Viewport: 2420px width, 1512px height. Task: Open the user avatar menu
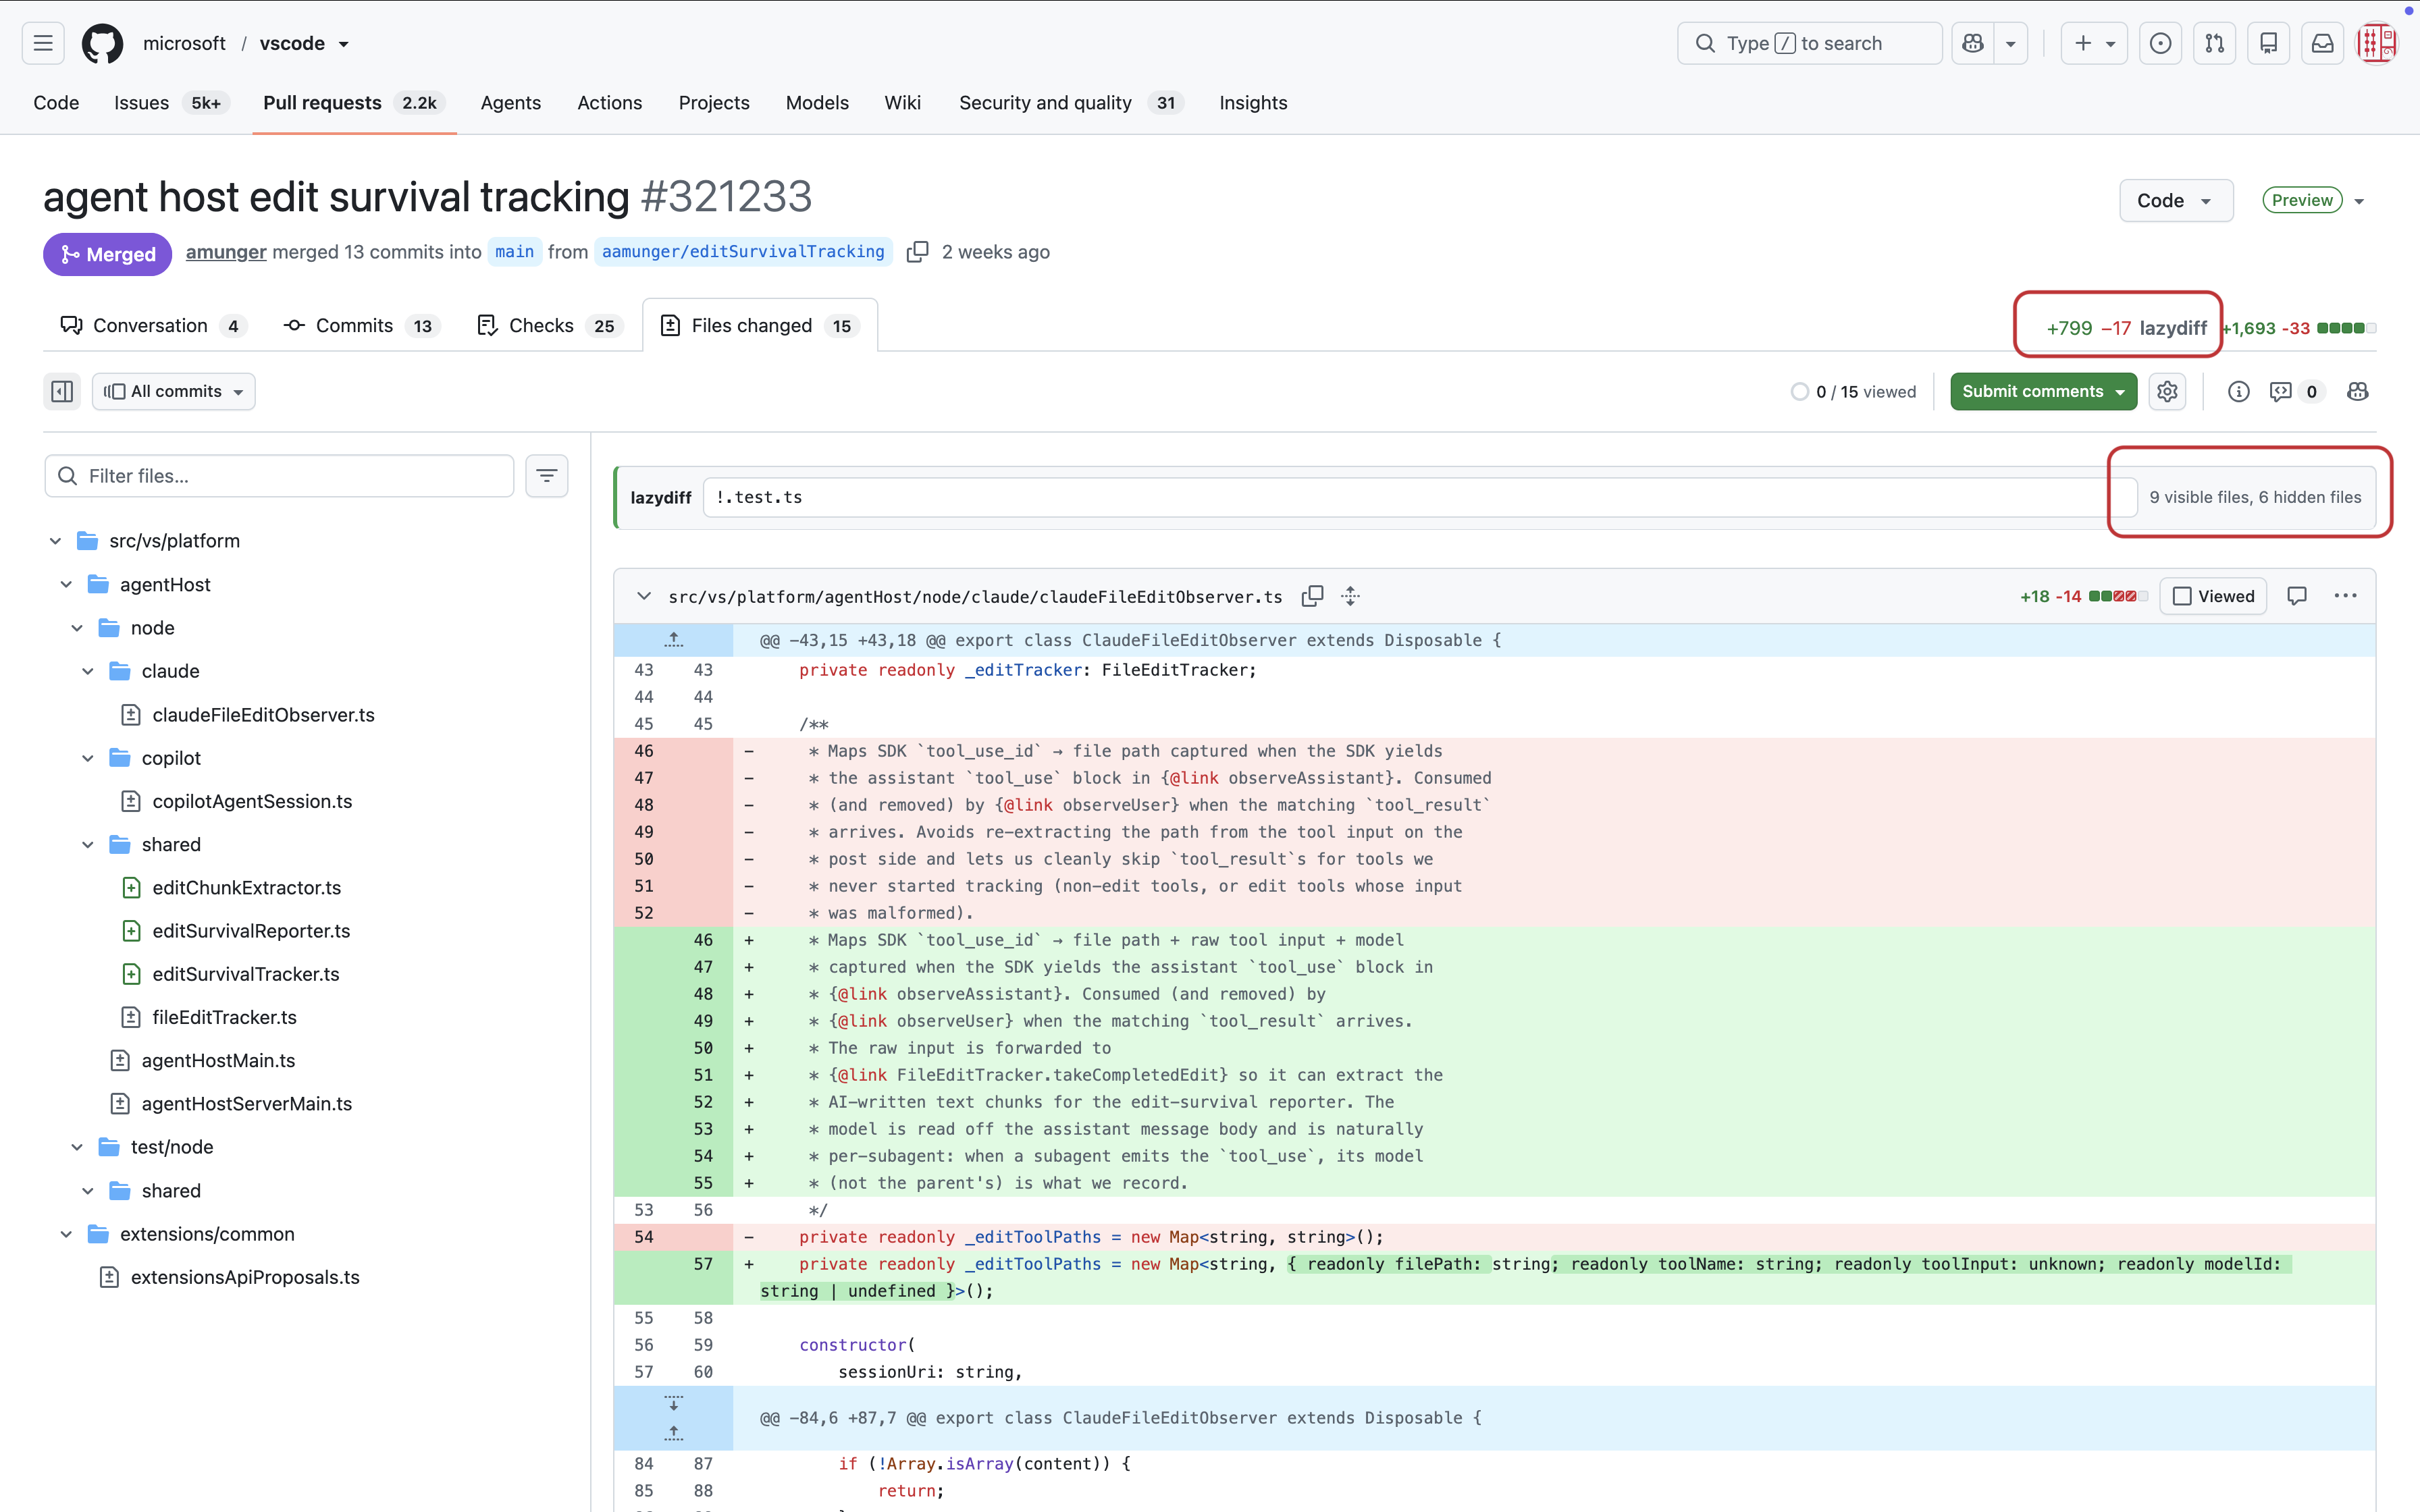tap(2377, 43)
